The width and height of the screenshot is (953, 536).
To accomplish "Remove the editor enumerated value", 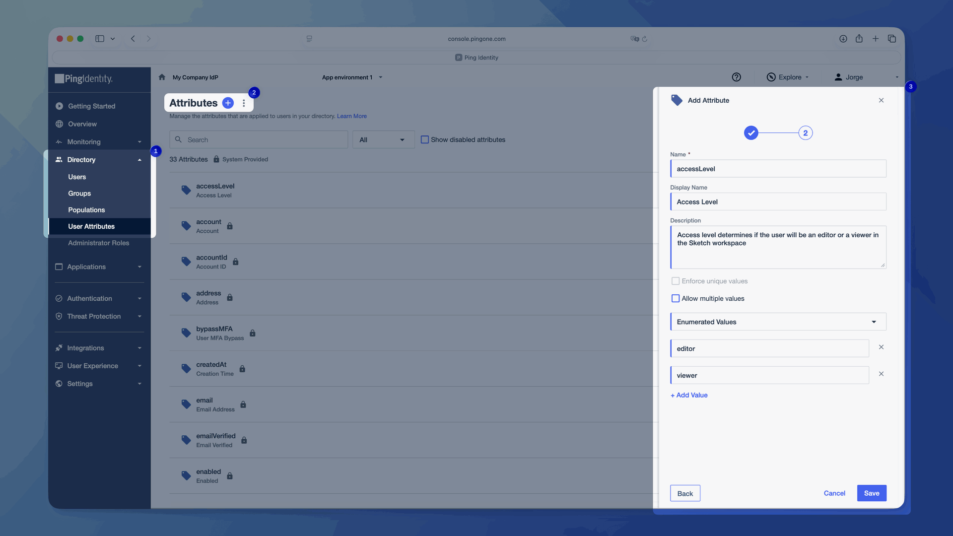I will pyautogui.click(x=881, y=347).
